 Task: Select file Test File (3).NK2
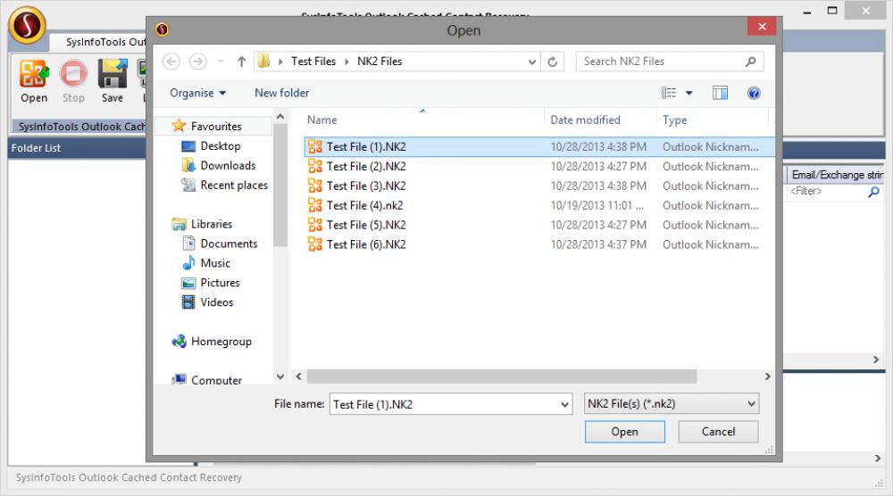539,186
